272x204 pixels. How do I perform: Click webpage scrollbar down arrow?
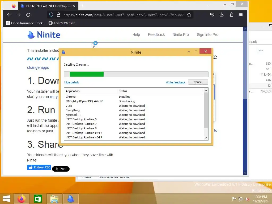click(245, 173)
